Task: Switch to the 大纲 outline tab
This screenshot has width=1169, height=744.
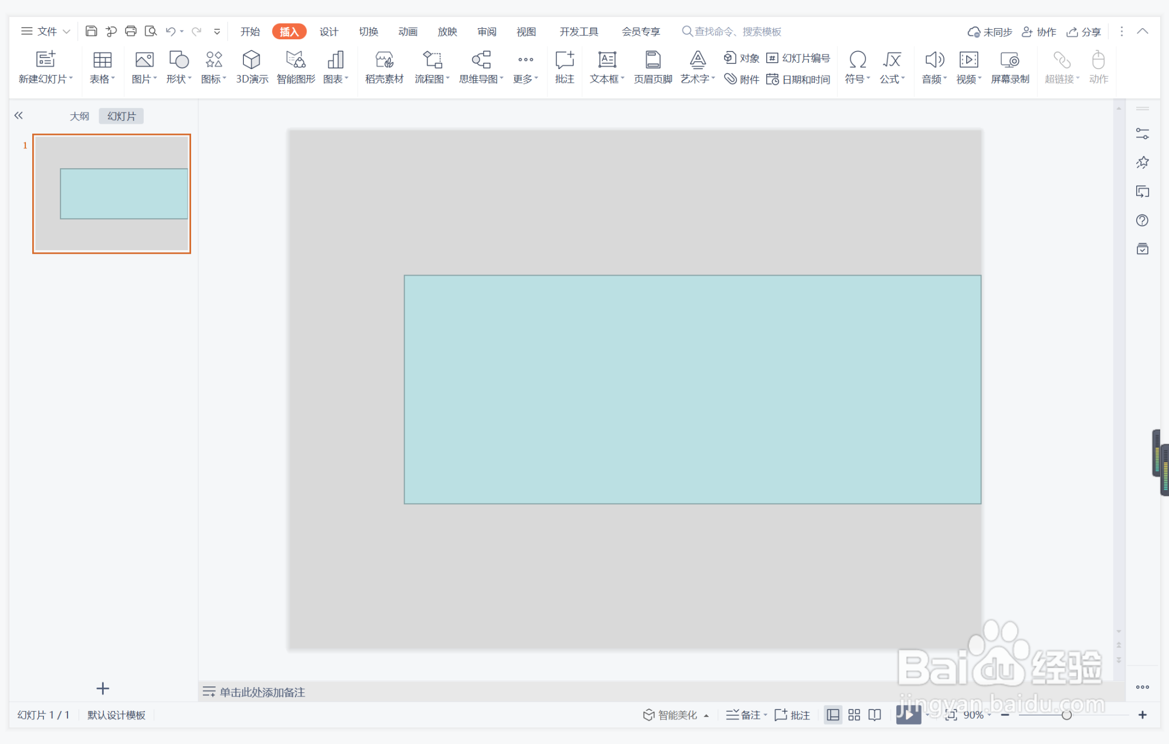Action: pyautogui.click(x=79, y=116)
